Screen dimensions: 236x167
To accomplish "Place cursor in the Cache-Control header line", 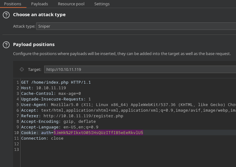I will click(51, 94).
